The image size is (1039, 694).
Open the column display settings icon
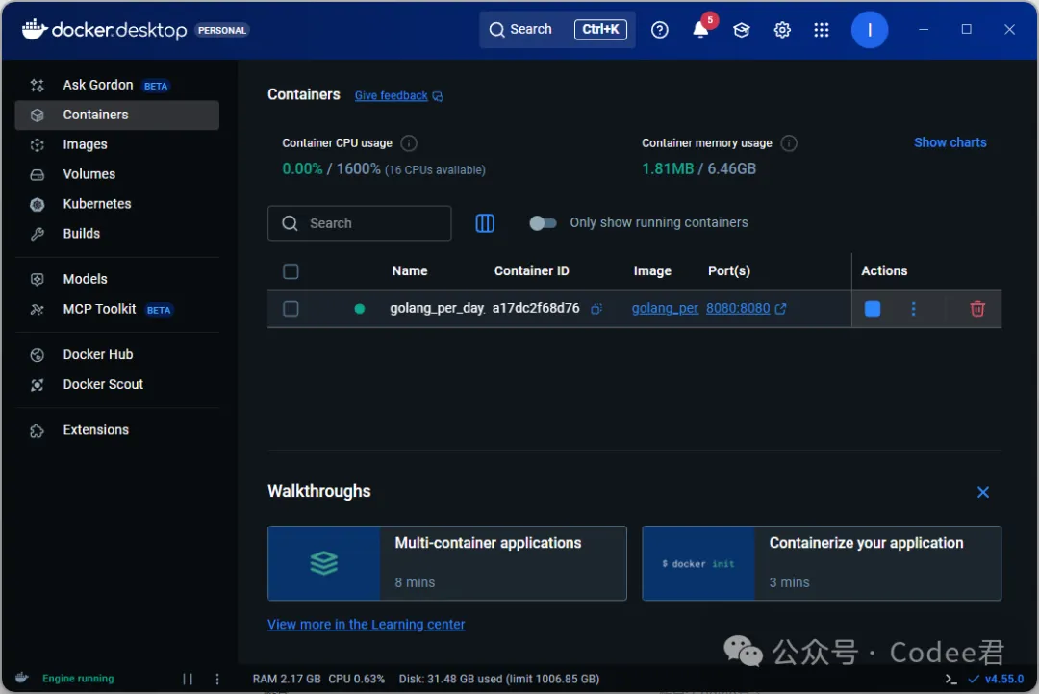point(484,223)
